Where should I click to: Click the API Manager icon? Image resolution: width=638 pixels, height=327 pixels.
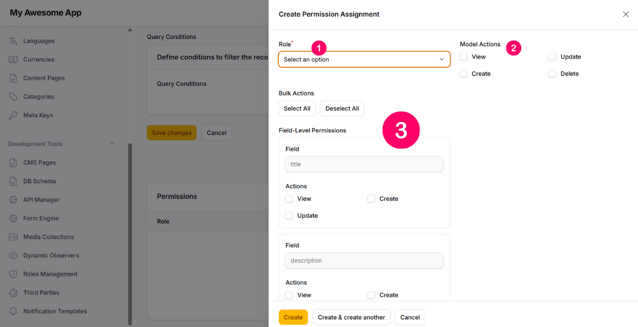(x=13, y=200)
